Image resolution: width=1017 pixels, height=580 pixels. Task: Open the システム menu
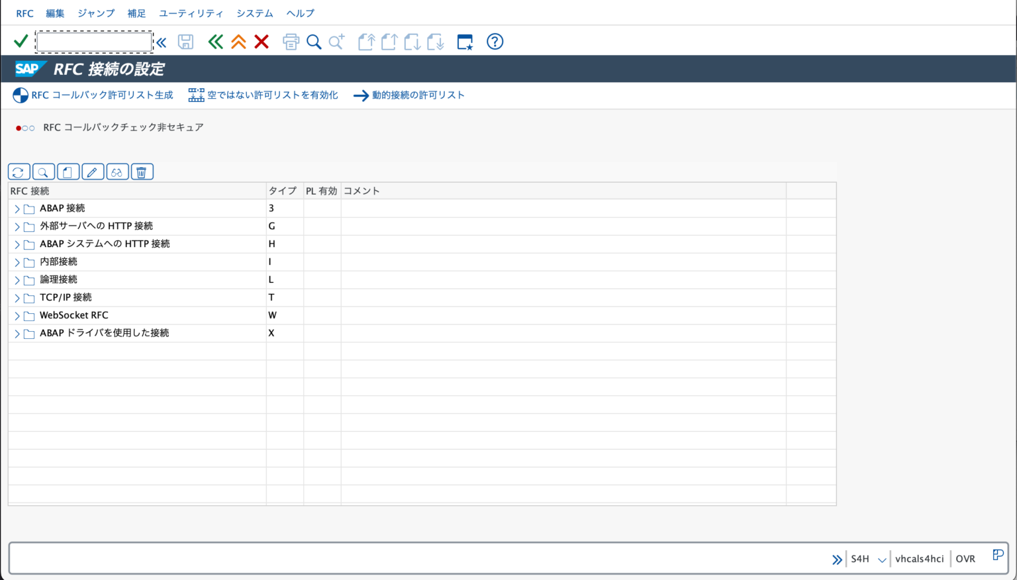[x=254, y=13]
